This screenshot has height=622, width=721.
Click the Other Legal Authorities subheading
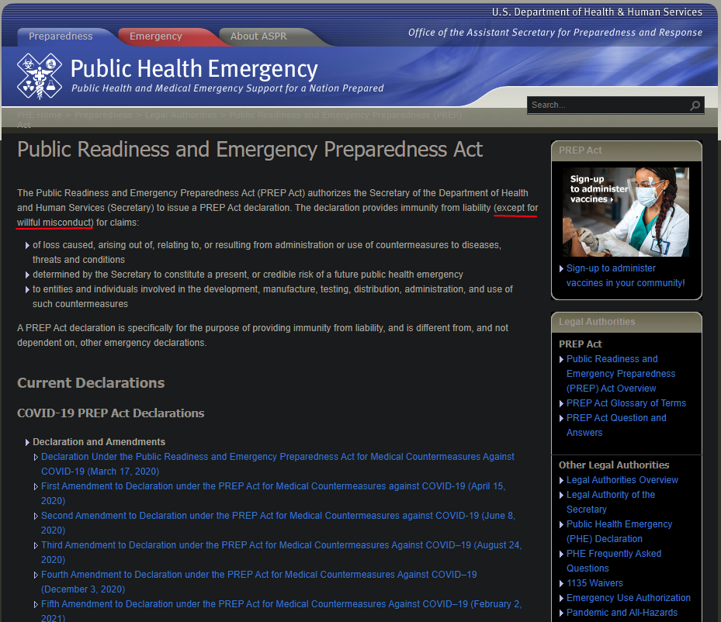pyautogui.click(x=614, y=465)
